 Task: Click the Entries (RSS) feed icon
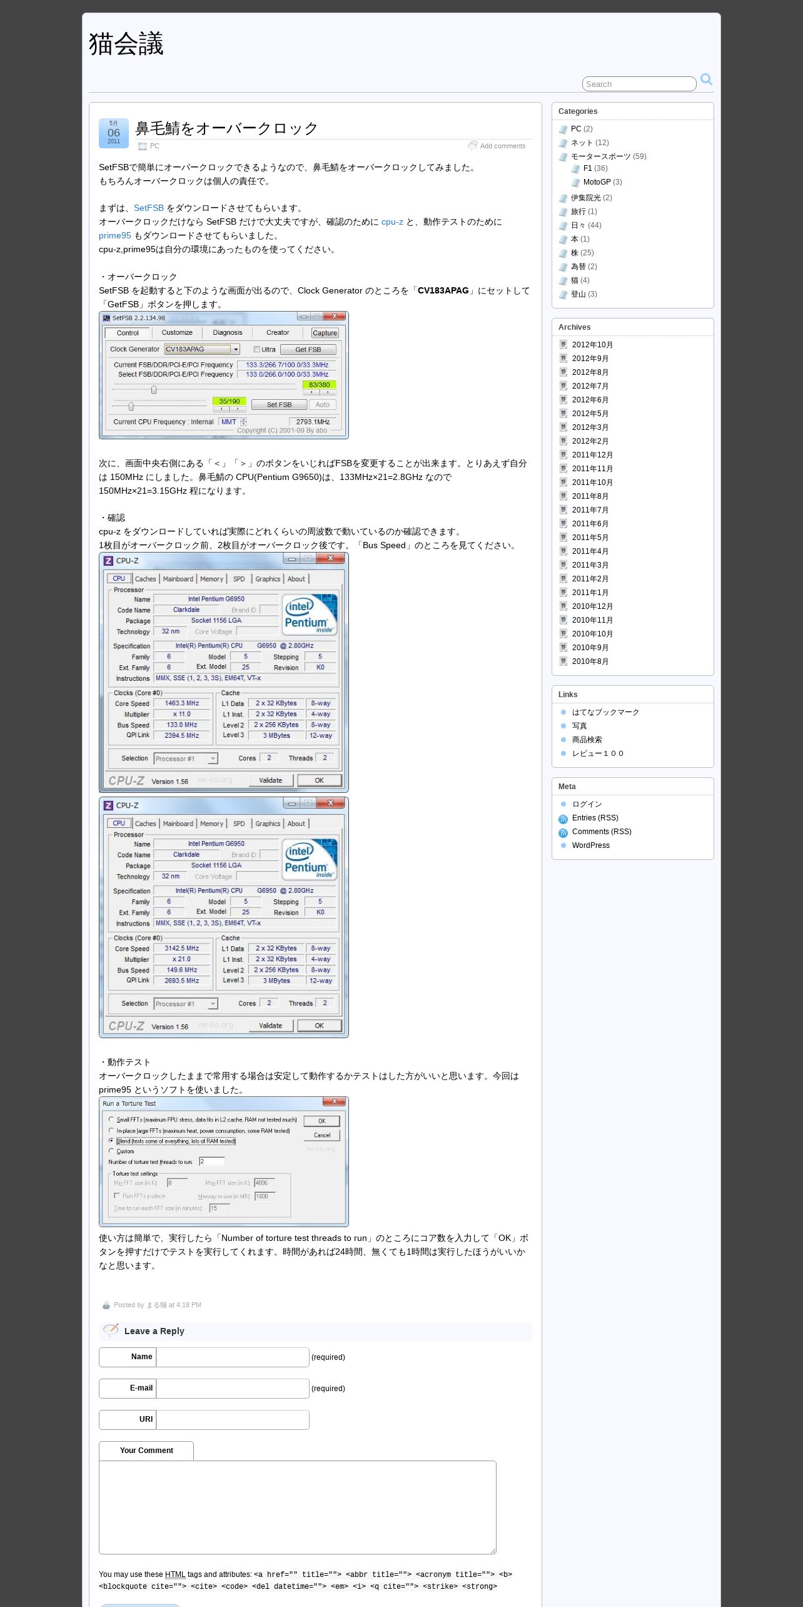click(563, 819)
